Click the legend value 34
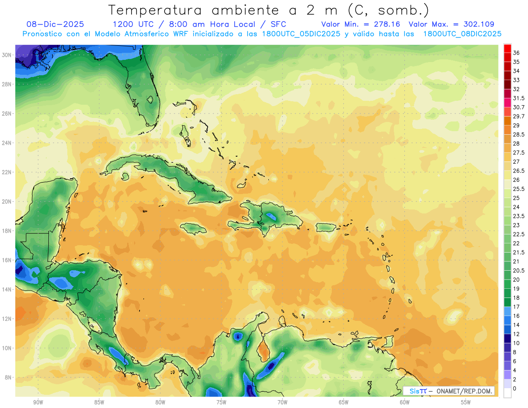This screenshot has height=408, width=528. coord(517,71)
